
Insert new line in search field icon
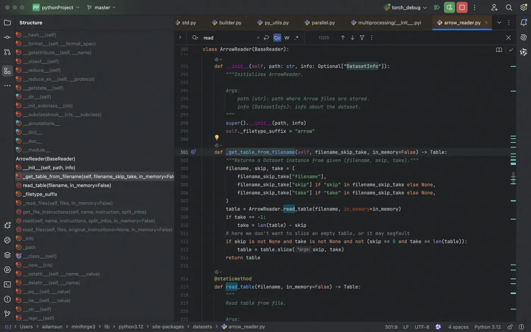266,38
